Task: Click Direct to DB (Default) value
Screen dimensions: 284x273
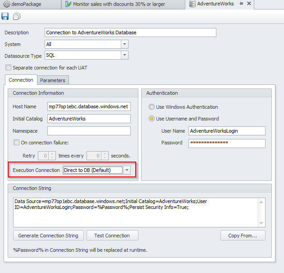Action: [93, 170]
